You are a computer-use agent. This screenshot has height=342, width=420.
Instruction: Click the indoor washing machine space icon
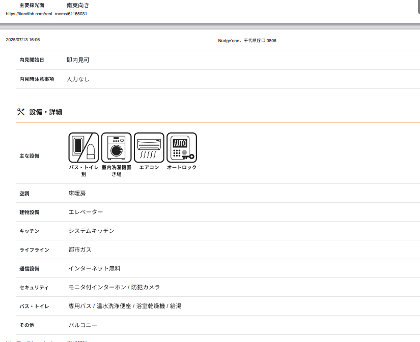[116, 147]
